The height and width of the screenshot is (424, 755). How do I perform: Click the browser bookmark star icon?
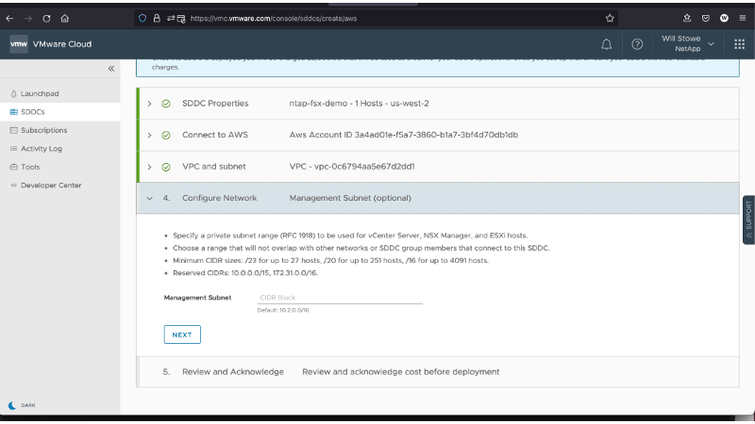coord(611,17)
